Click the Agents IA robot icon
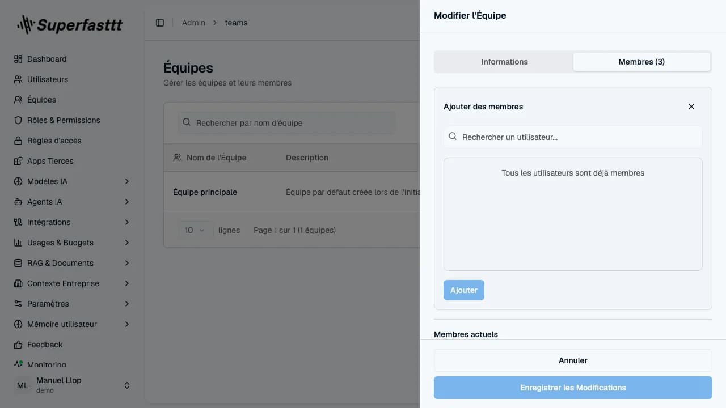Viewport: 726px width, 408px height. tap(18, 202)
